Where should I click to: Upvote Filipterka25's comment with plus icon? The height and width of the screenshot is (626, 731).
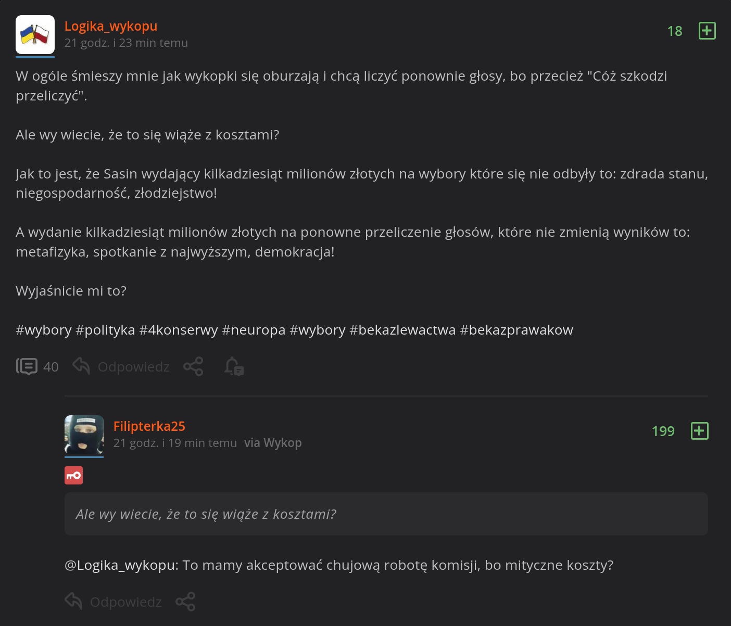pos(699,431)
